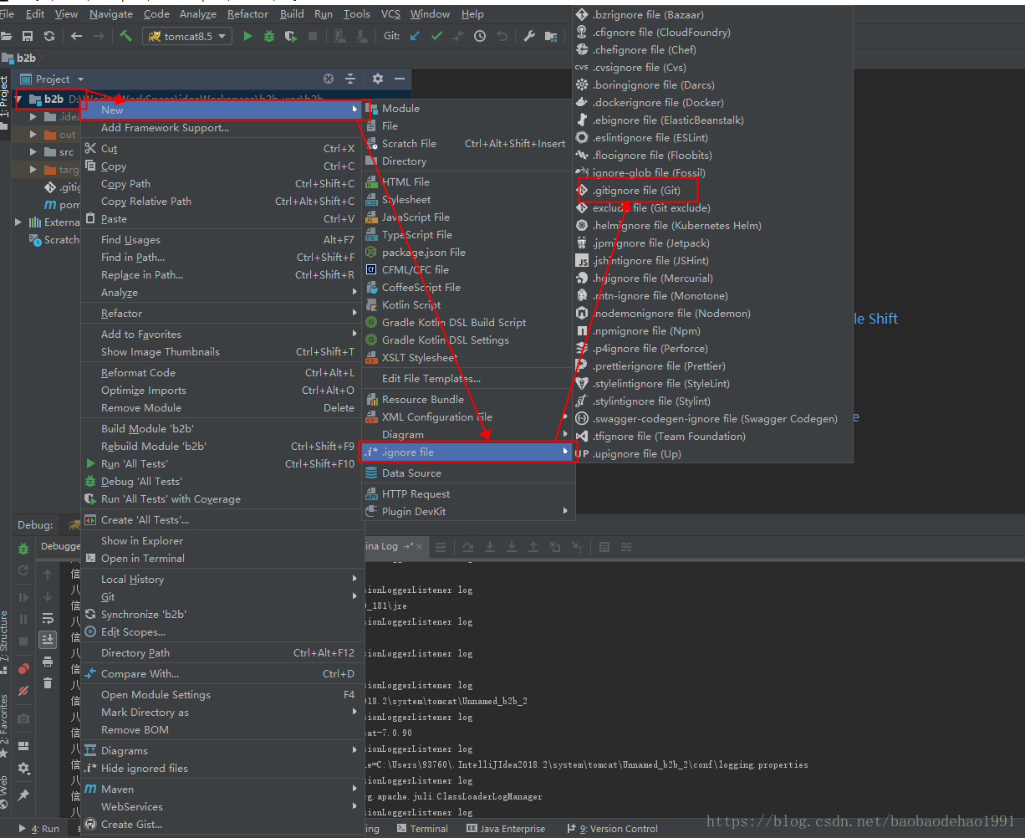The height and width of the screenshot is (838, 1025).
Task: Choose Reformat Code in context menu
Action: 221,372
